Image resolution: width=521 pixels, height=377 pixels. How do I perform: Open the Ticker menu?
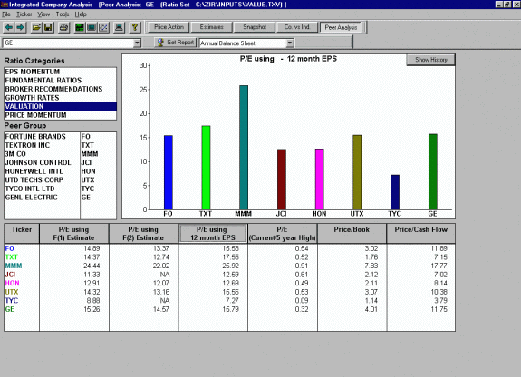24,14
